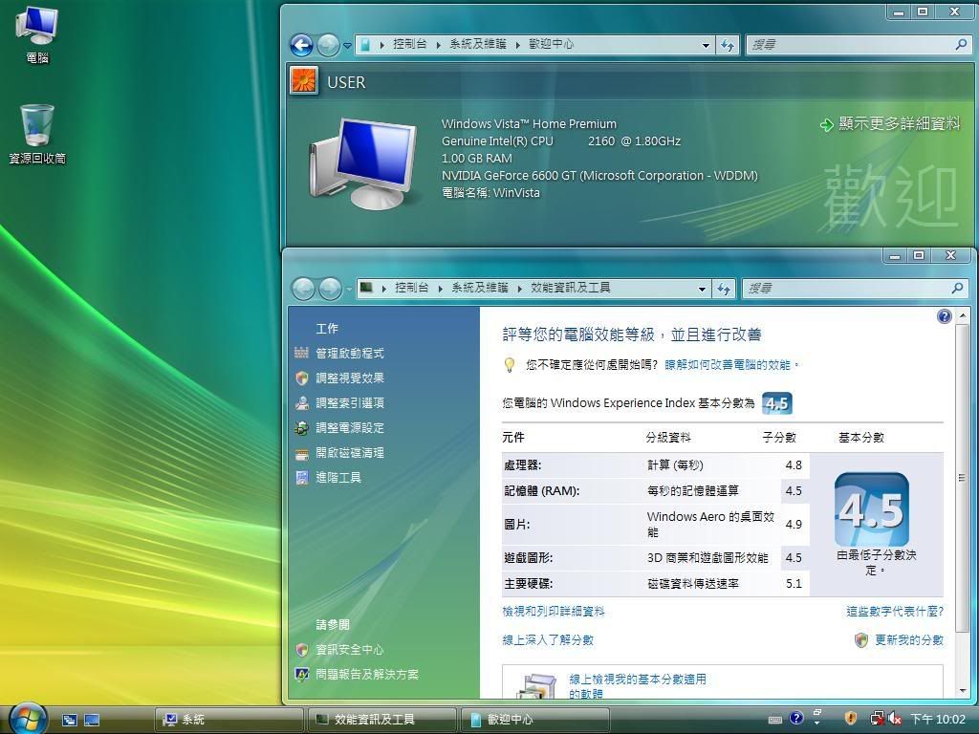The width and height of the screenshot is (979, 734).
Task: Click the muted volume tray icon
Action: (x=894, y=719)
